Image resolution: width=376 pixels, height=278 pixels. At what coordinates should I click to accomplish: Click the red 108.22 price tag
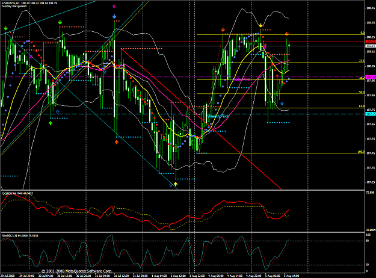(x=371, y=42)
